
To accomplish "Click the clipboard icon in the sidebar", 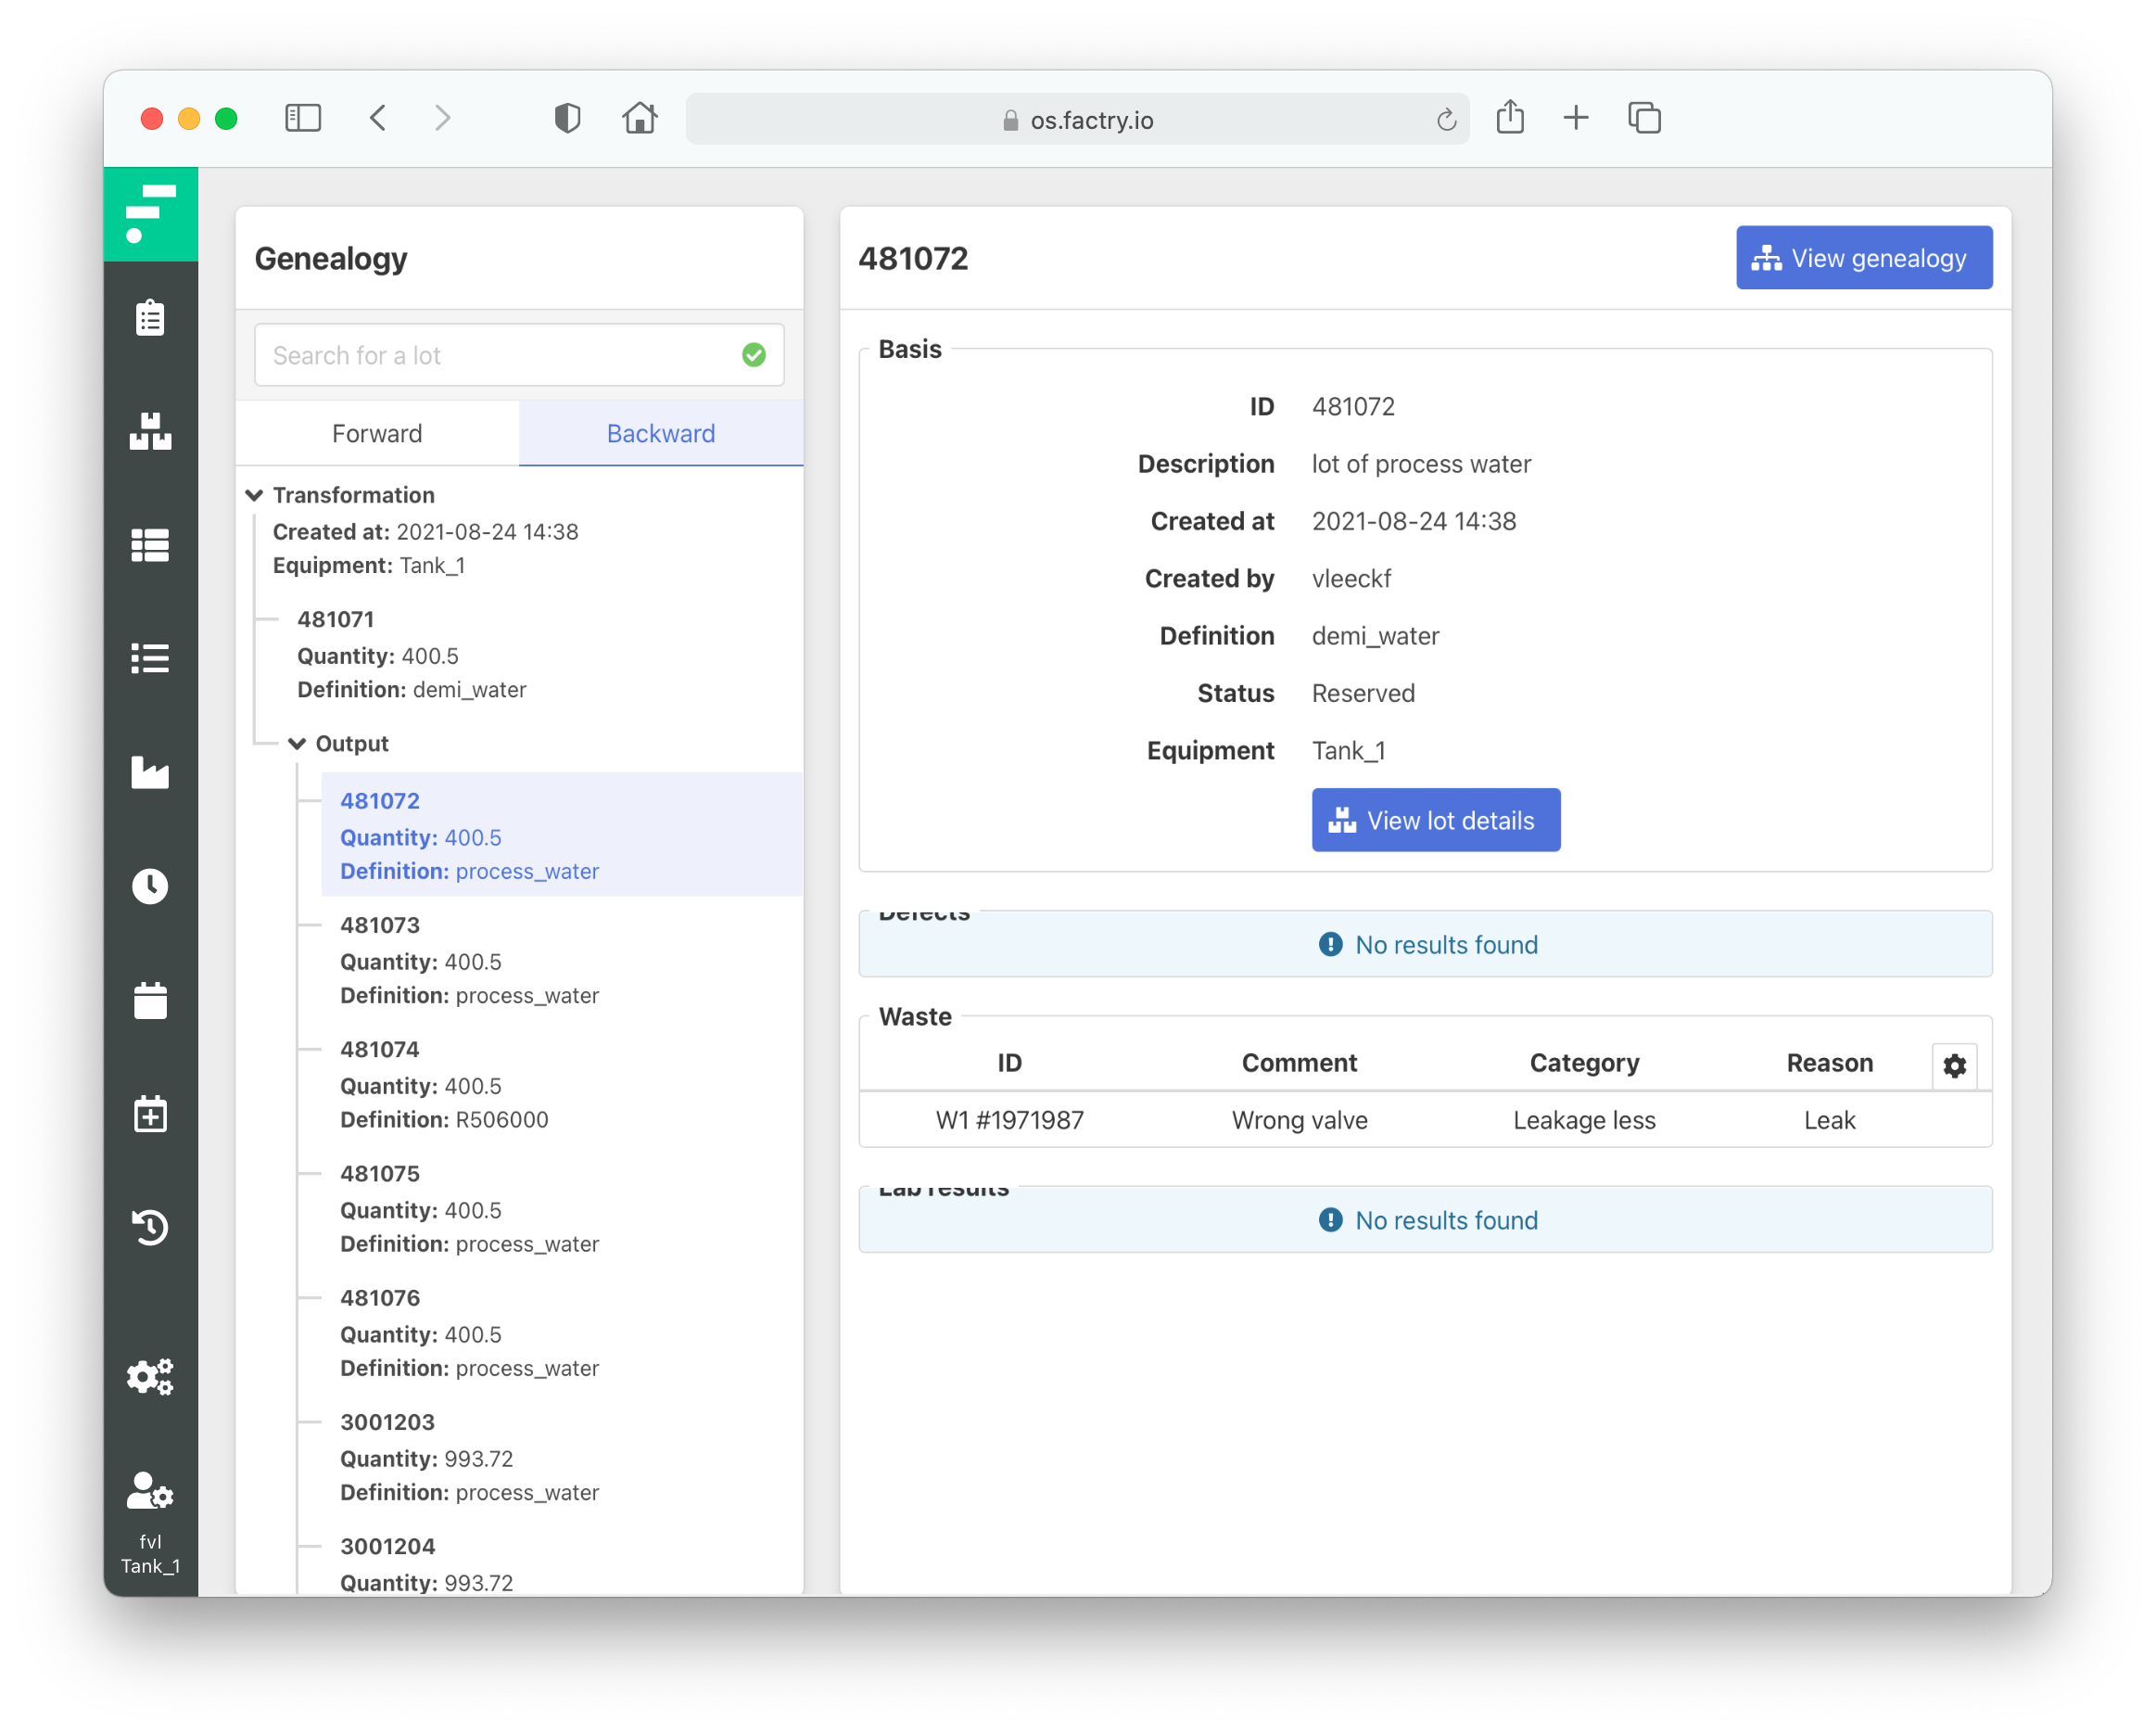I will pos(150,318).
